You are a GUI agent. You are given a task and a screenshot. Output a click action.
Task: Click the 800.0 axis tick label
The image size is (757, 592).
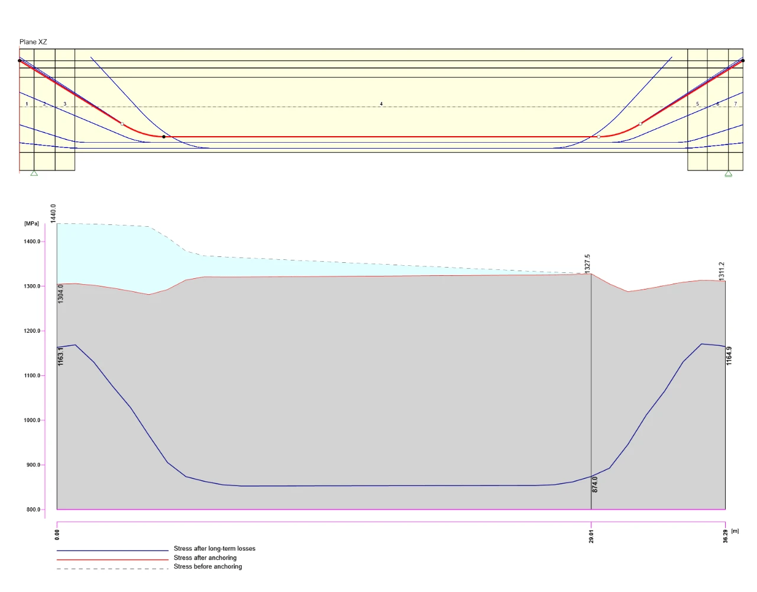tap(33, 510)
